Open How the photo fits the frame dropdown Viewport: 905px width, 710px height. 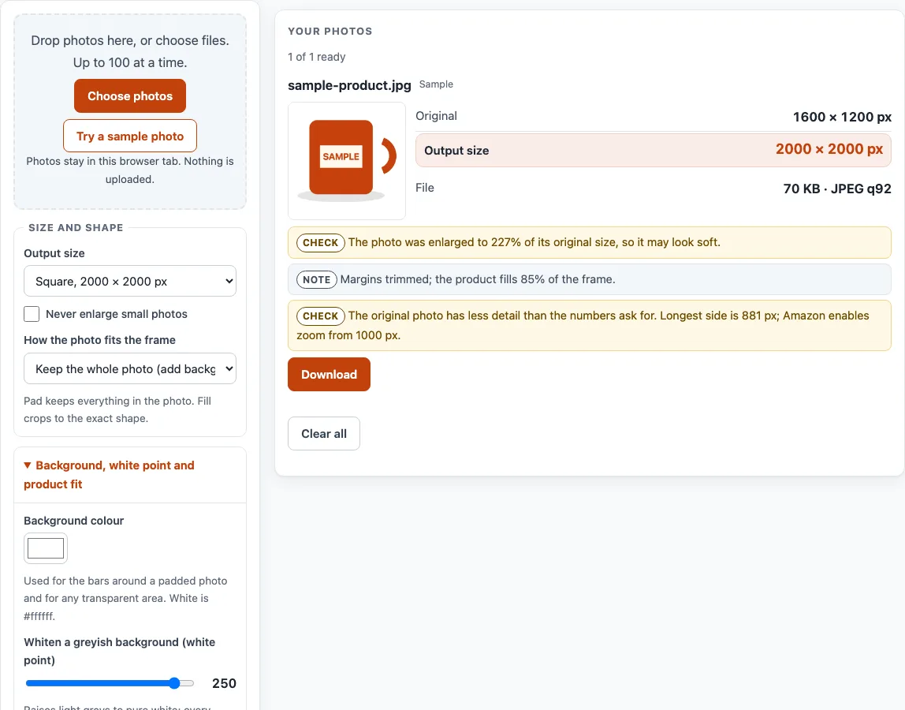130,368
